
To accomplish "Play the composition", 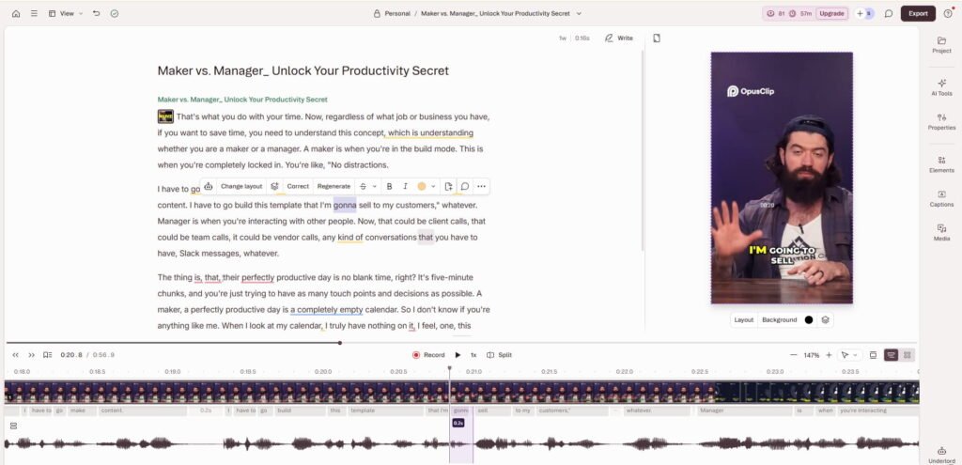I will [x=458, y=354].
